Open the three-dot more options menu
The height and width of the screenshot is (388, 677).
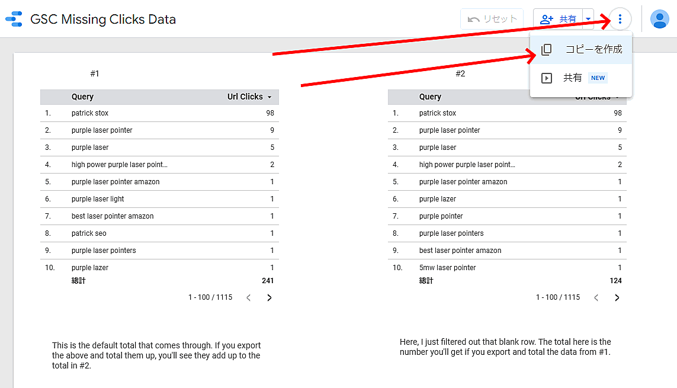[620, 19]
